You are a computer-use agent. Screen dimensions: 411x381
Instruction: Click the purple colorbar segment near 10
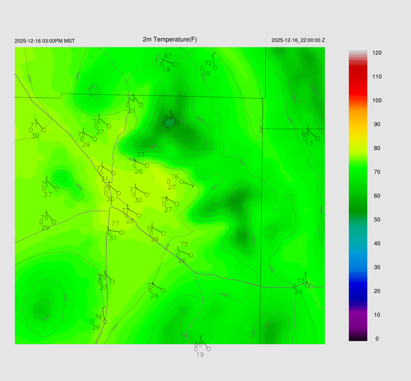point(358,315)
